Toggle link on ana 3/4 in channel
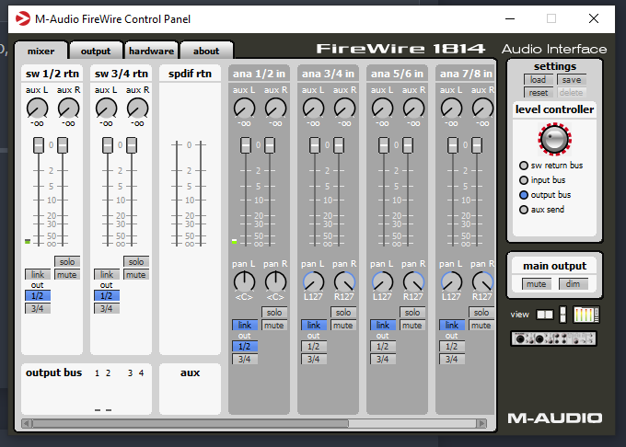The height and width of the screenshot is (447, 626). [x=313, y=325]
